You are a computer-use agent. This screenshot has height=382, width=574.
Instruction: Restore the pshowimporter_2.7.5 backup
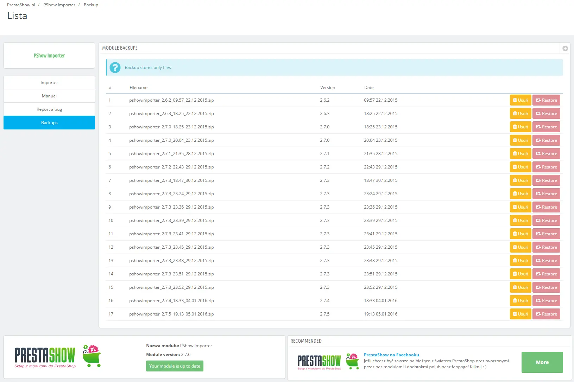click(546, 314)
